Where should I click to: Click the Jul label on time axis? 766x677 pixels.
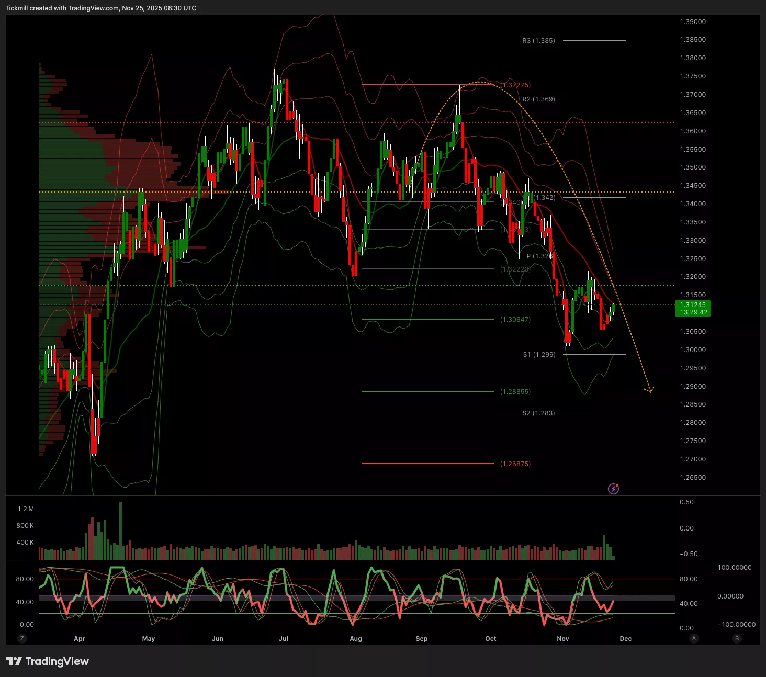point(284,639)
